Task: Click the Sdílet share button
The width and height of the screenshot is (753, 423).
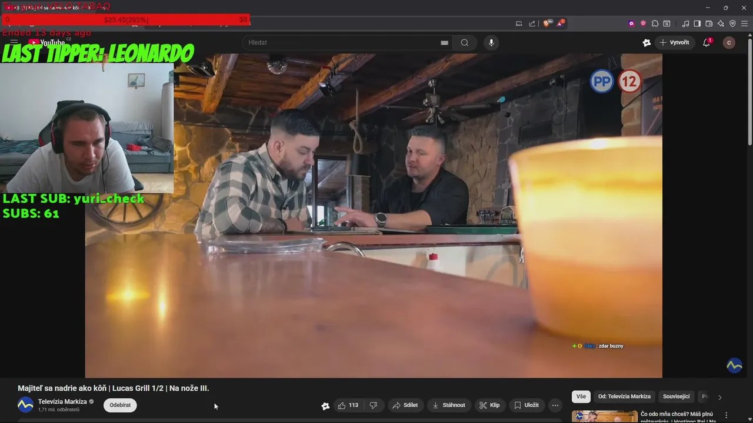Action: click(x=405, y=405)
